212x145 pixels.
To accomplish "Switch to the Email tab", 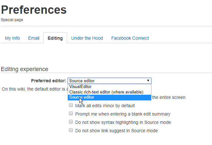I will point(34,38).
